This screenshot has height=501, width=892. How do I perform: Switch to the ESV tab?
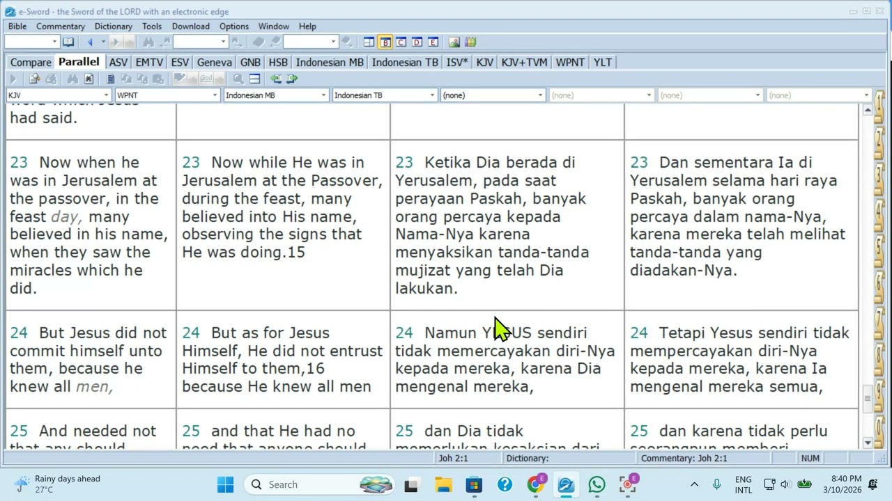[x=180, y=62]
